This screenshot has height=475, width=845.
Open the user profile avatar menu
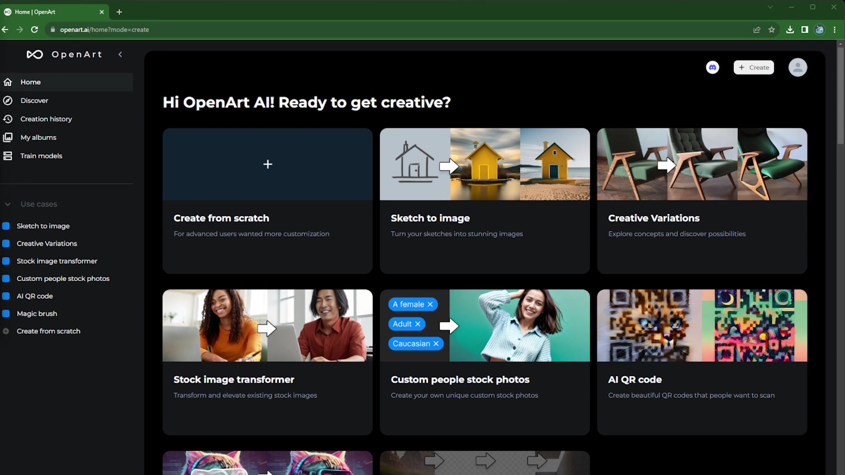point(797,67)
